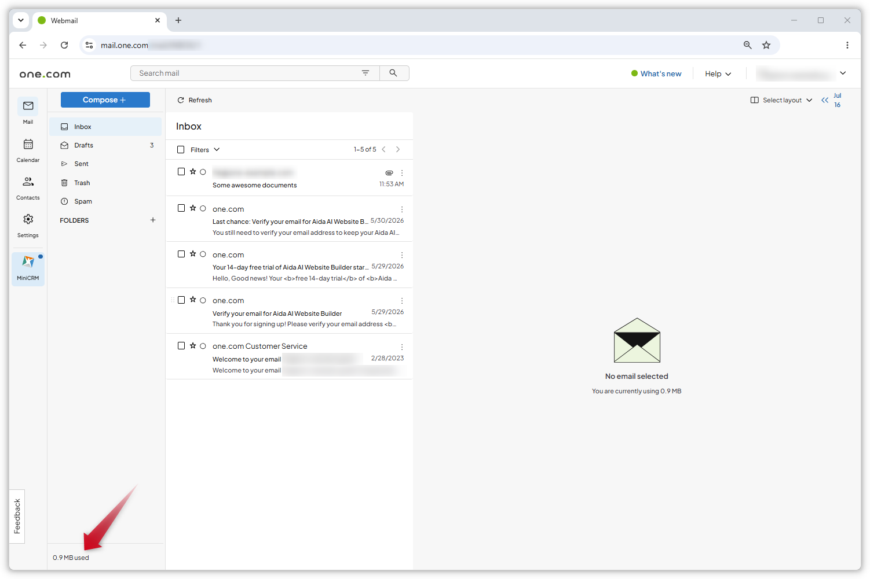Click the FOLDERS section heading
Screen dimensions: 870x579
[x=74, y=220]
